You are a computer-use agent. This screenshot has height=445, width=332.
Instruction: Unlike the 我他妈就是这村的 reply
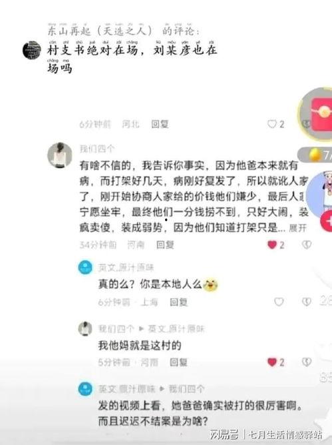[x=272, y=362]
